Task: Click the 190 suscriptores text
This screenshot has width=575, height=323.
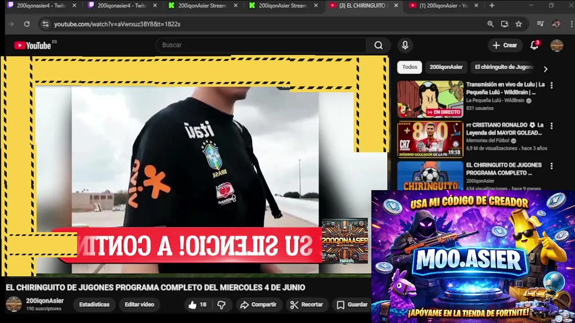Action: coord(43,309)
